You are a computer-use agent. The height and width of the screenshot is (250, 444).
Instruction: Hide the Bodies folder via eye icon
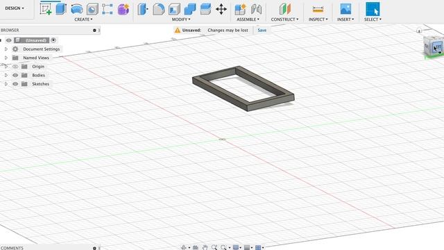15,76
